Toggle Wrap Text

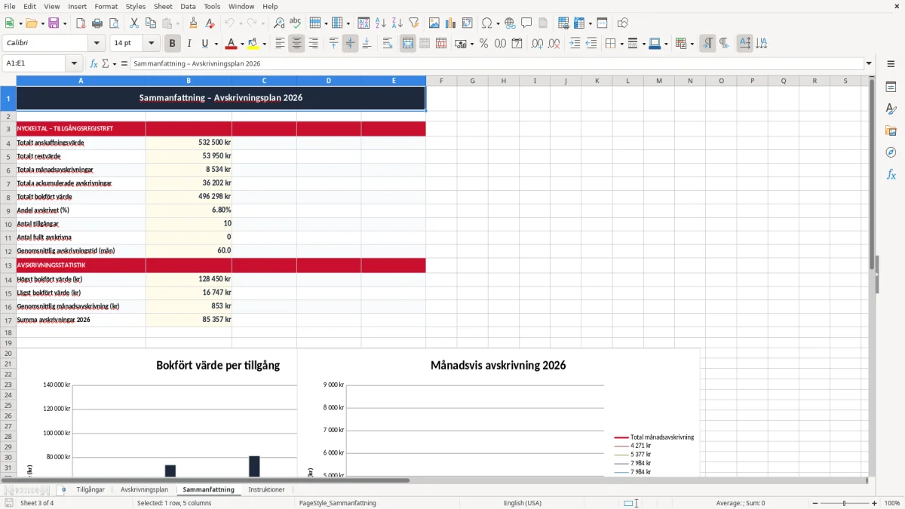click(388, 44)
